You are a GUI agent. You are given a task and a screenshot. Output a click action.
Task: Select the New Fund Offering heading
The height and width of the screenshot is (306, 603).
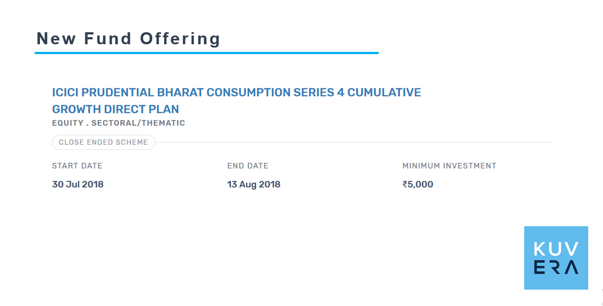coord(129,39)
